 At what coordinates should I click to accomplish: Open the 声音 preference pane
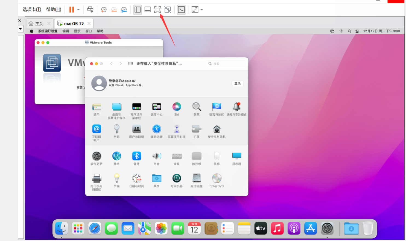point(157,158)
